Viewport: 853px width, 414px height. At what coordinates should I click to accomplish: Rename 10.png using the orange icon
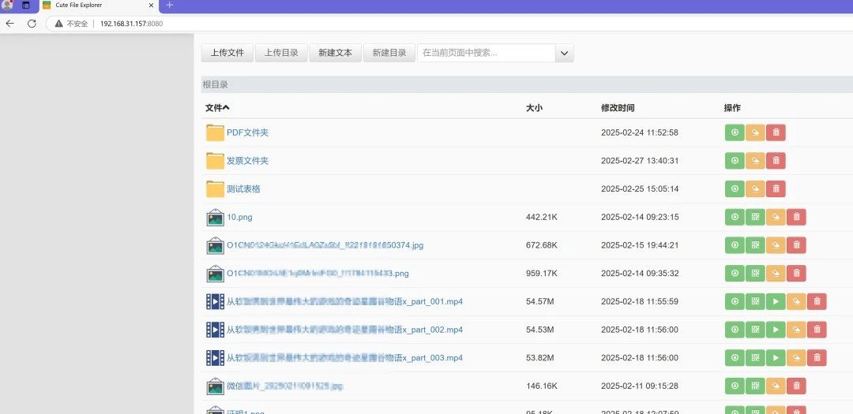(x=776, y=218)
